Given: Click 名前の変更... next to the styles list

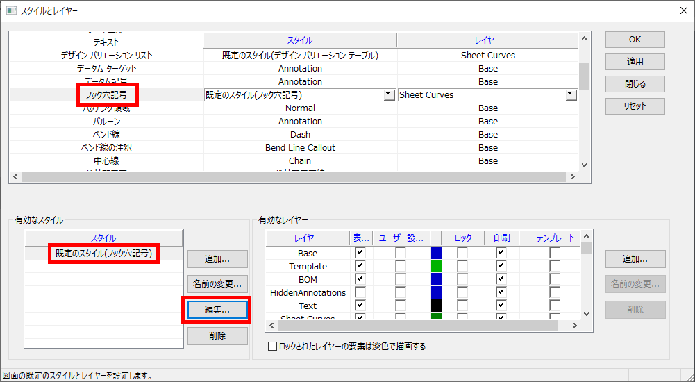Looking at the screenshot, I should [217, 284].
